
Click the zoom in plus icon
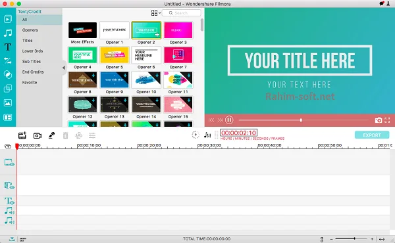pos(372,238)
